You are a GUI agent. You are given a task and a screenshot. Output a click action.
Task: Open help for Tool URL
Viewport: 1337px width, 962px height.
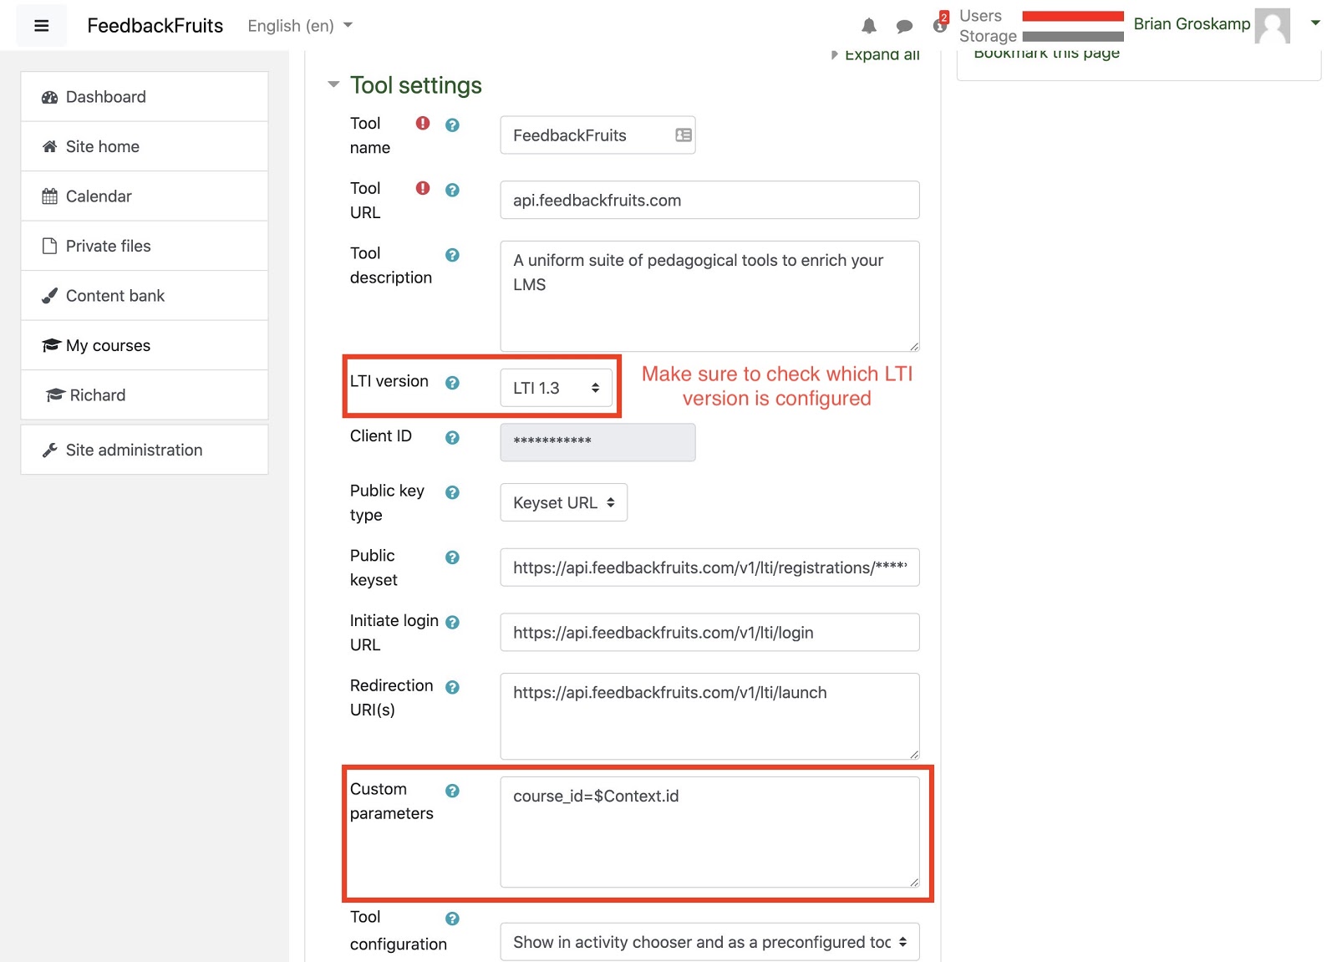coord(452,190)
